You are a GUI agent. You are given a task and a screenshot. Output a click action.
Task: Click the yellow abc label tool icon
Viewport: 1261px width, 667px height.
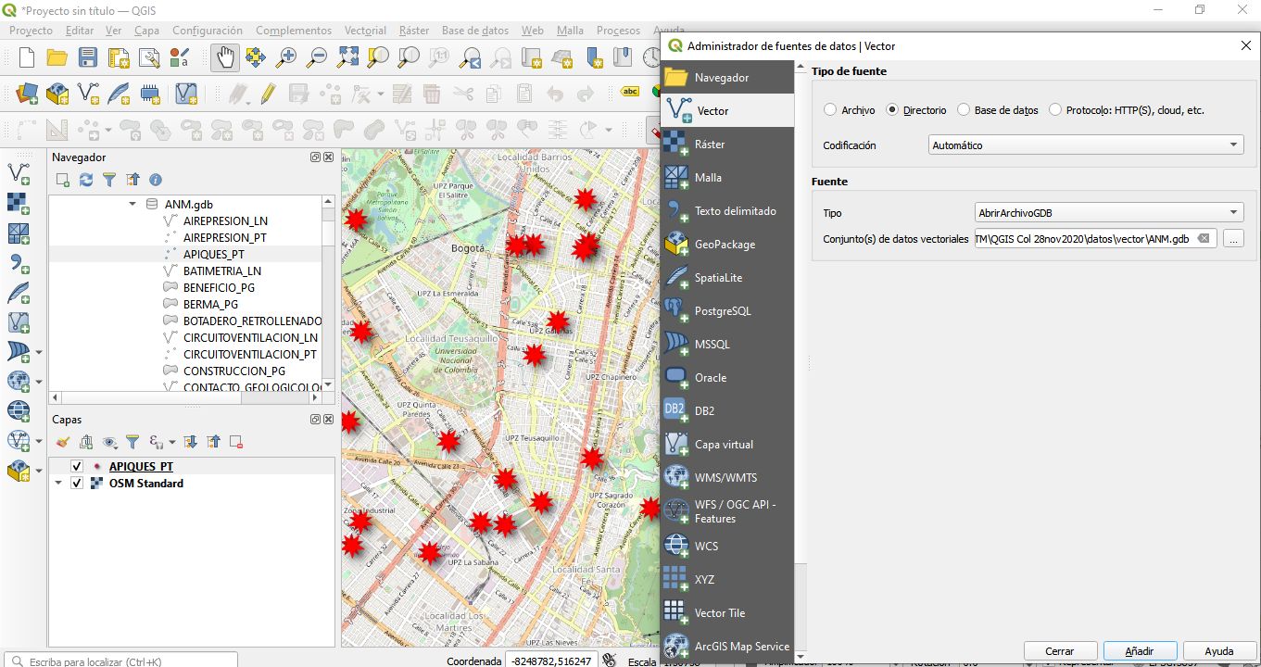click(631, 93)
